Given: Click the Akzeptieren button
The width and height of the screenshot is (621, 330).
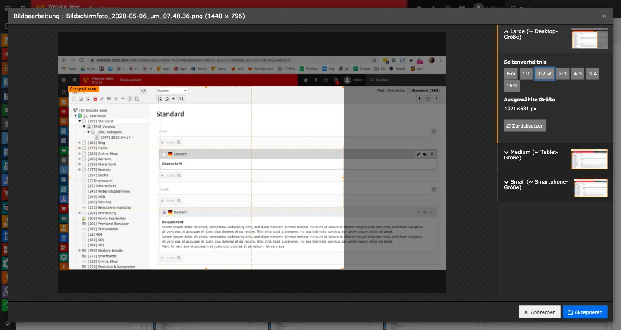Looking at the screenshot, I should (x=585, y=312).
